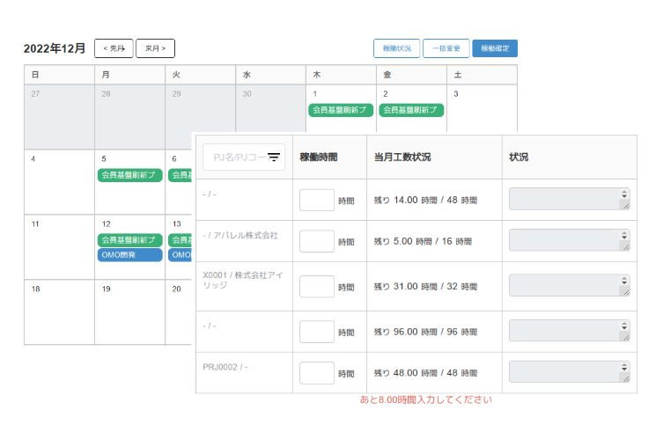Click the 2022年12月 month title
The width and height of the screenshot is (663, 432).
55,48
